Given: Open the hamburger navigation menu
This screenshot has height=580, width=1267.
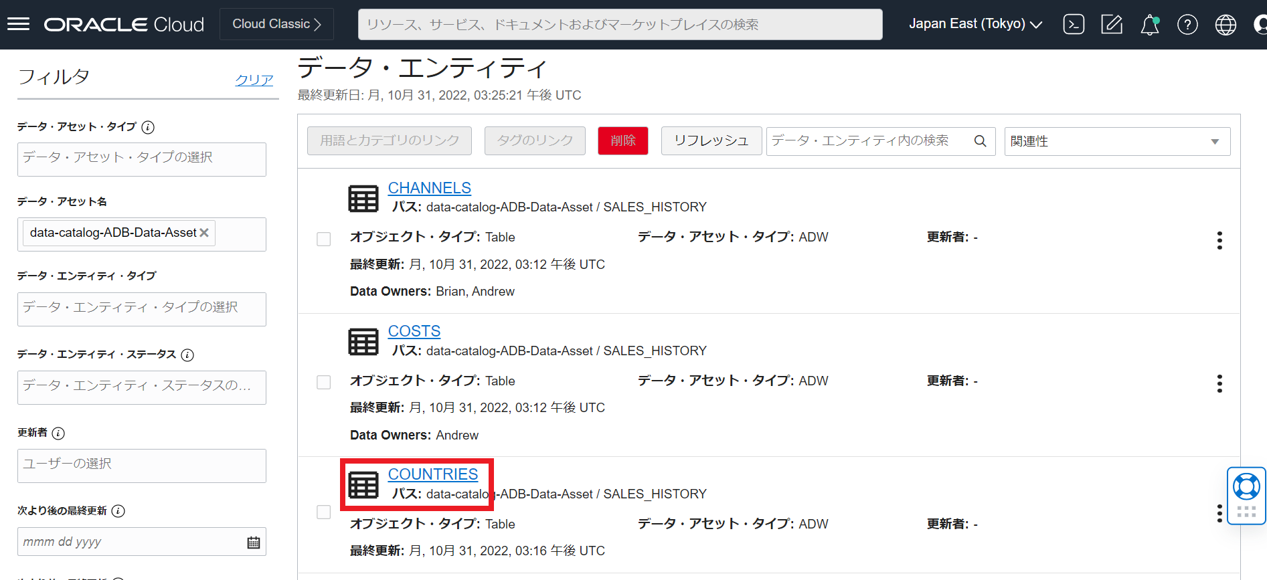Looking at the screenshot, I should coord(18,25).
